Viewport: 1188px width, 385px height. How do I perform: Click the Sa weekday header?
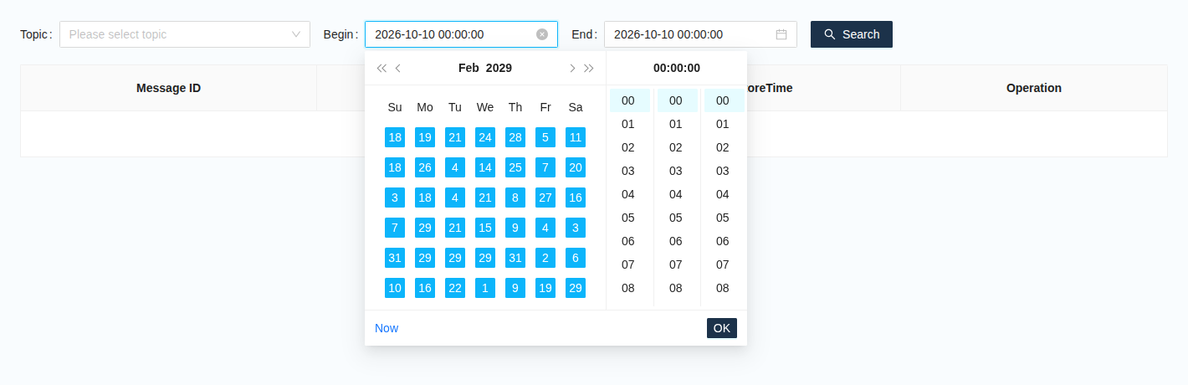tap(576, 107)
